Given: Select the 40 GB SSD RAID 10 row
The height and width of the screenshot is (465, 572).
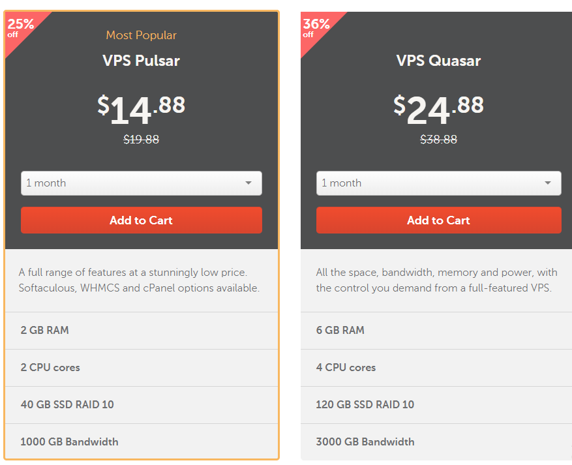Looking at the screenshot, I should [141, 404].
